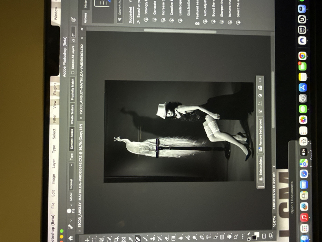Open the File menu
The image size is (322, 242).
pyautogui.click(x=53, y=205)
